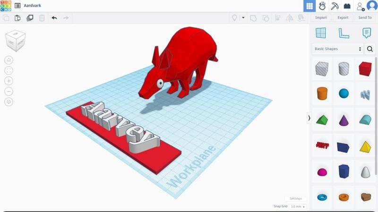Toggle Show all lightbulb icon
Screen dimensions: 378x212
coord(234,17)
